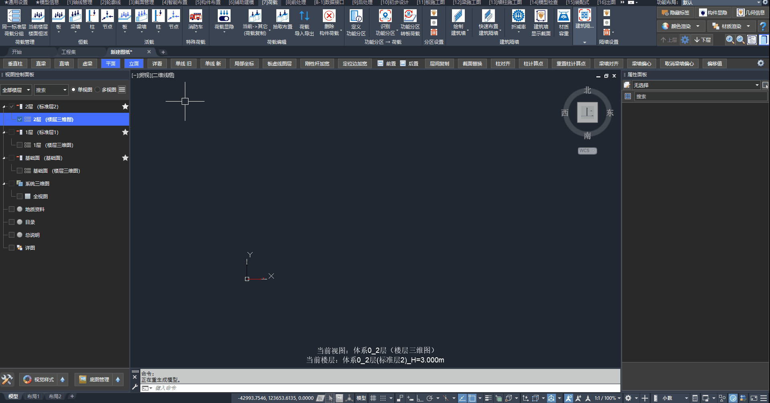Image resolution: width=770 pixels, height=403 pixels.
Task: Toggle the favorite star for 基础面
Action: point(125,158)
